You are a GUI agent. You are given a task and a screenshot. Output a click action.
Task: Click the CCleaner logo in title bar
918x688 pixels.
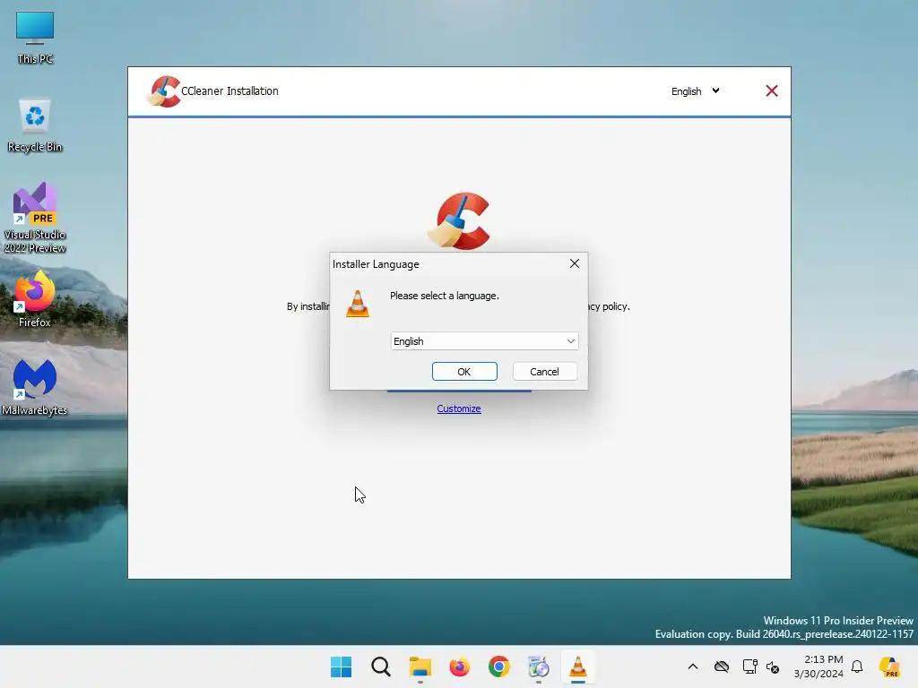(x=164, y=91)
